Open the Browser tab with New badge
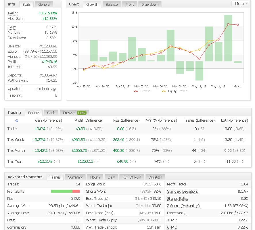The width and height of the screenshot is (255, 230). pyautogui.click(x=74, y=113)
